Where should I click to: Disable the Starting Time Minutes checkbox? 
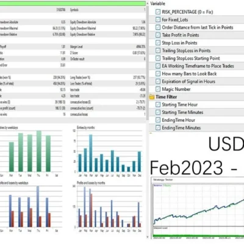pos(158,112)
